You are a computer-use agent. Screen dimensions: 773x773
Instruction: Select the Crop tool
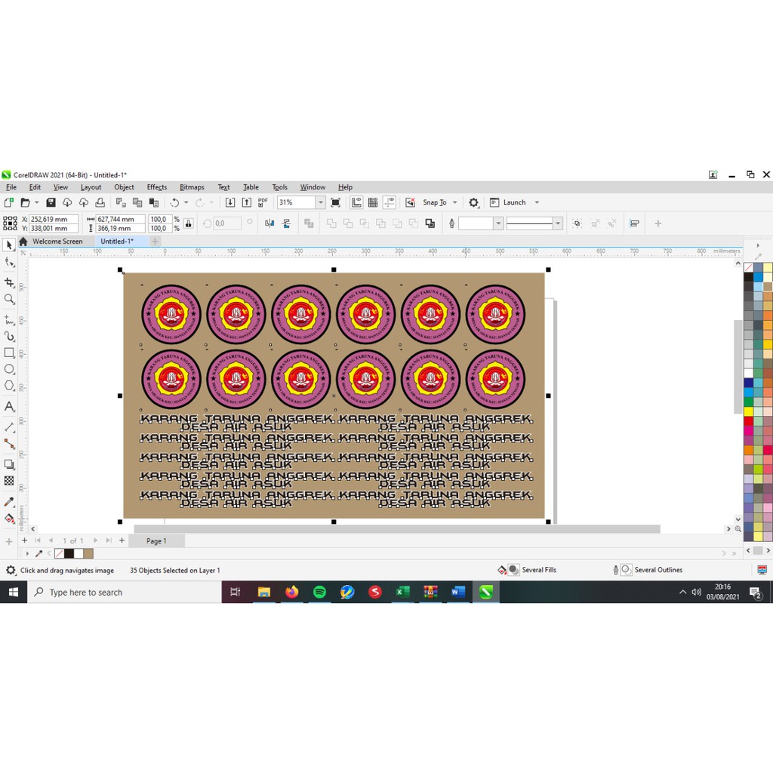coord(9,282)
